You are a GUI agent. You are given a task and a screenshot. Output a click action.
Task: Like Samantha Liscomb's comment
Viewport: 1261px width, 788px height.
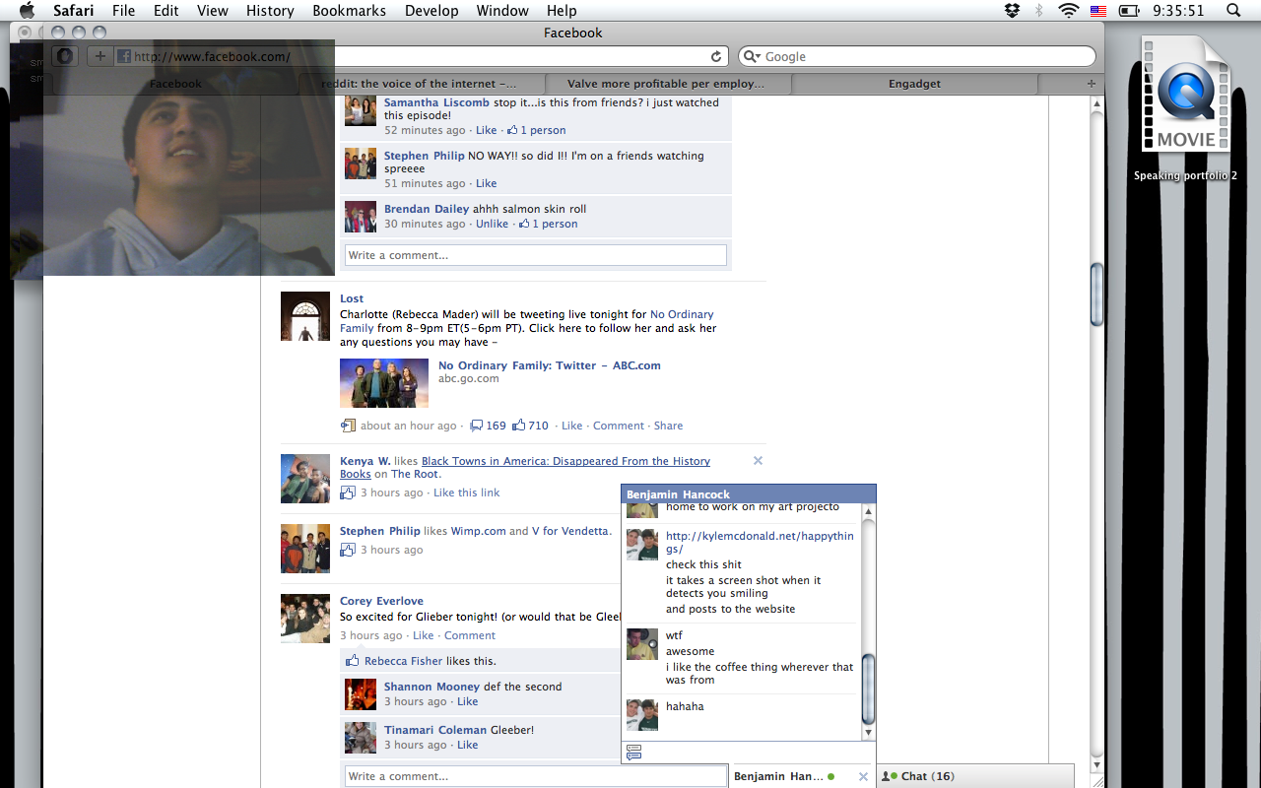tap(487, 130)
